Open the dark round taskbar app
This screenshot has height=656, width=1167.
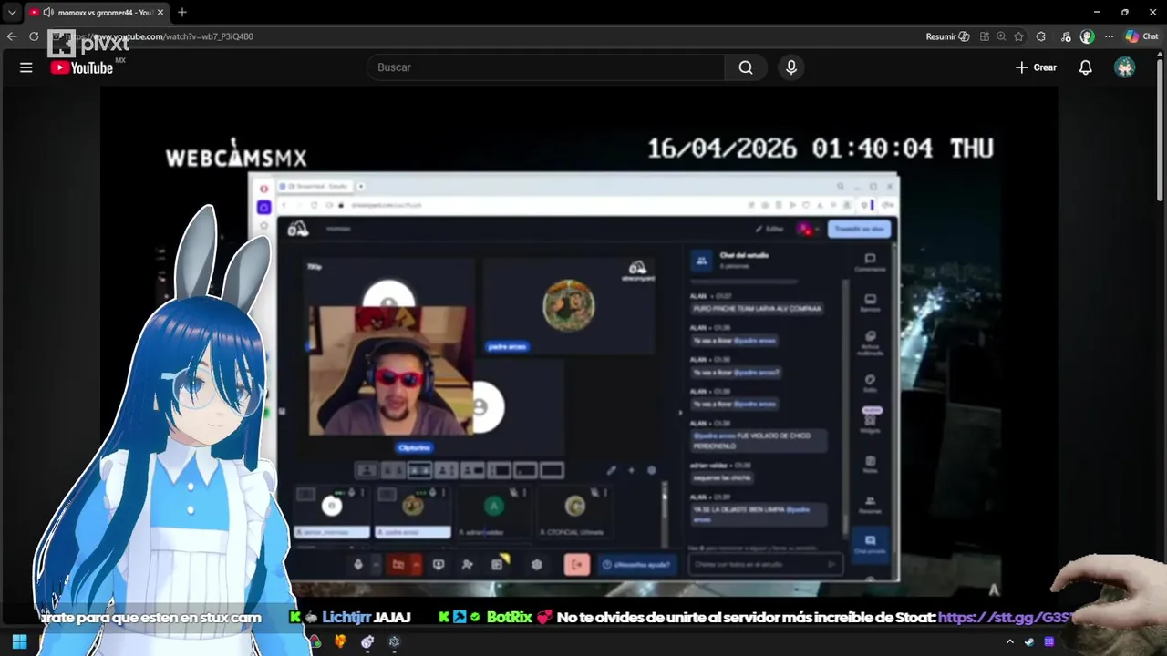(394, 641)
